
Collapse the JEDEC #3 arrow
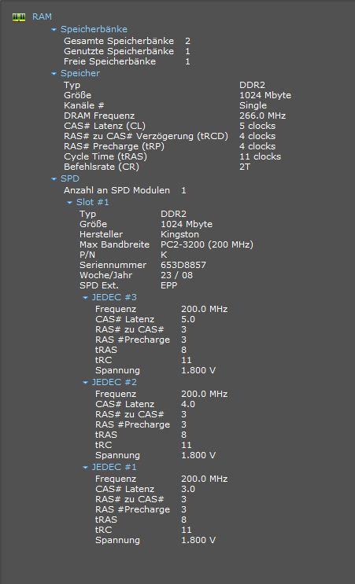click(85, 298)
